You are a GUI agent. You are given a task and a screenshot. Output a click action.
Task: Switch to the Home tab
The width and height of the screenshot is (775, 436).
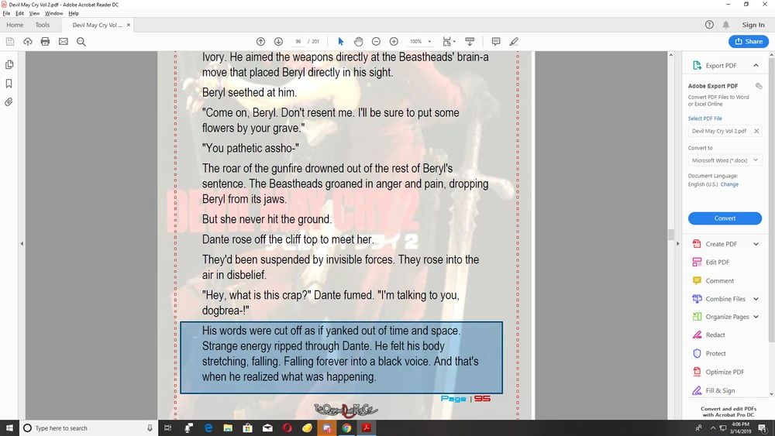(x=15, y=25)
